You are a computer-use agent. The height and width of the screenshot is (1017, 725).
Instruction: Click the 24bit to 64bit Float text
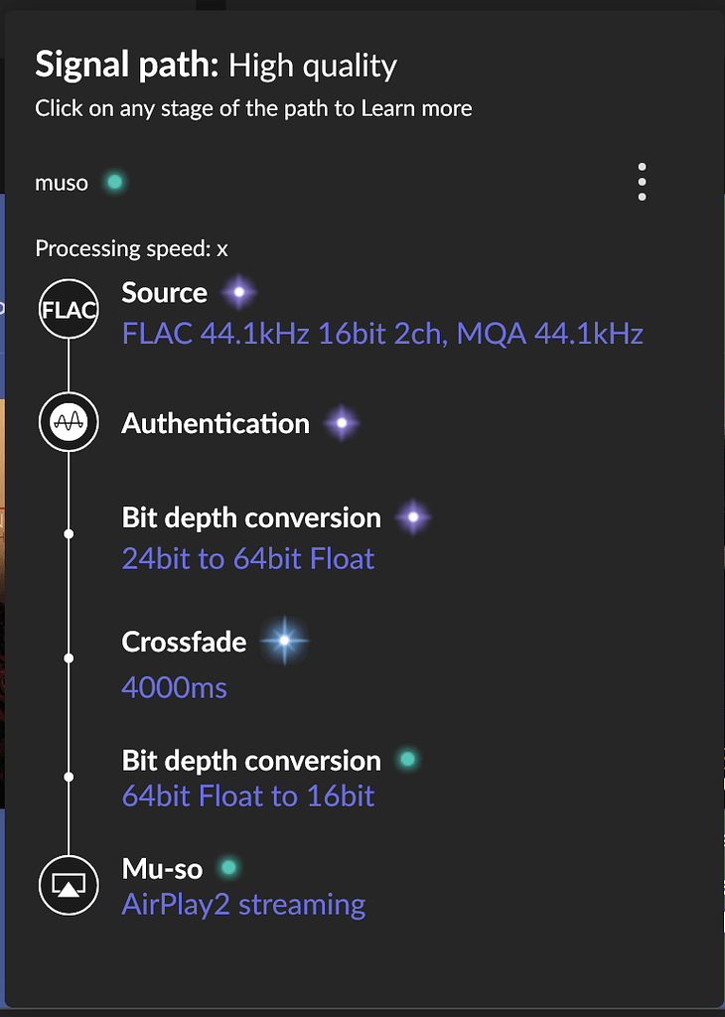(248, 558)
